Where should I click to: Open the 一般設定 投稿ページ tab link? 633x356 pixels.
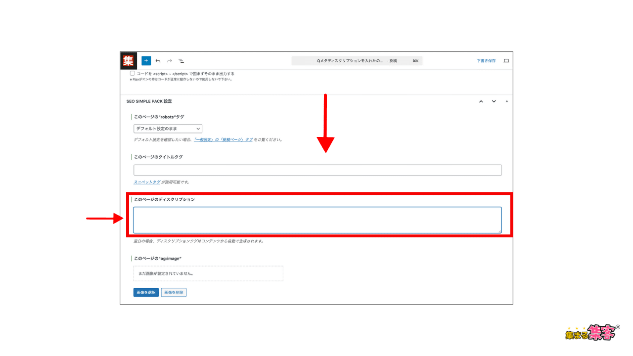(223, 140)
